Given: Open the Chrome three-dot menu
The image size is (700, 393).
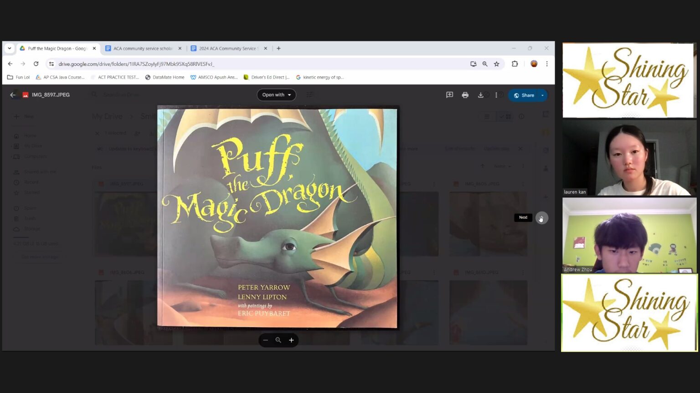Looking at the screenshot, I should 547,64.
